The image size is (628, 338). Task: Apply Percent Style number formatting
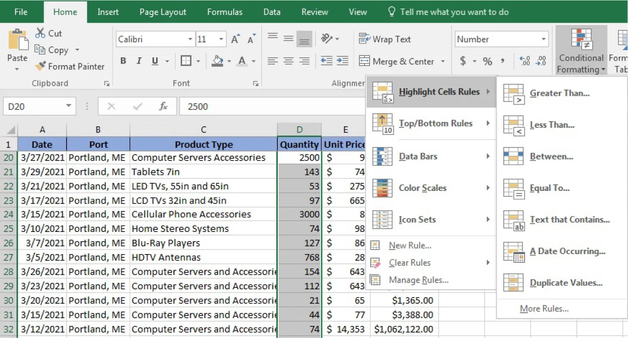[487, 61]
